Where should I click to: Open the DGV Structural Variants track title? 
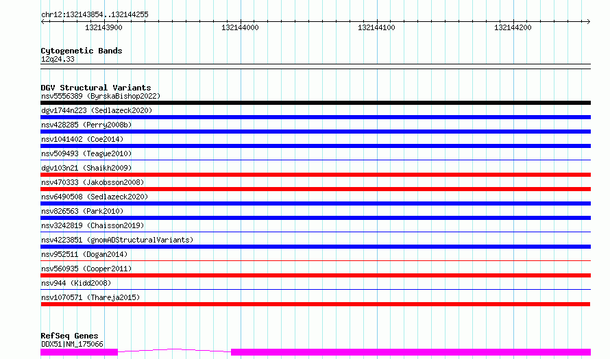[96, 88]
